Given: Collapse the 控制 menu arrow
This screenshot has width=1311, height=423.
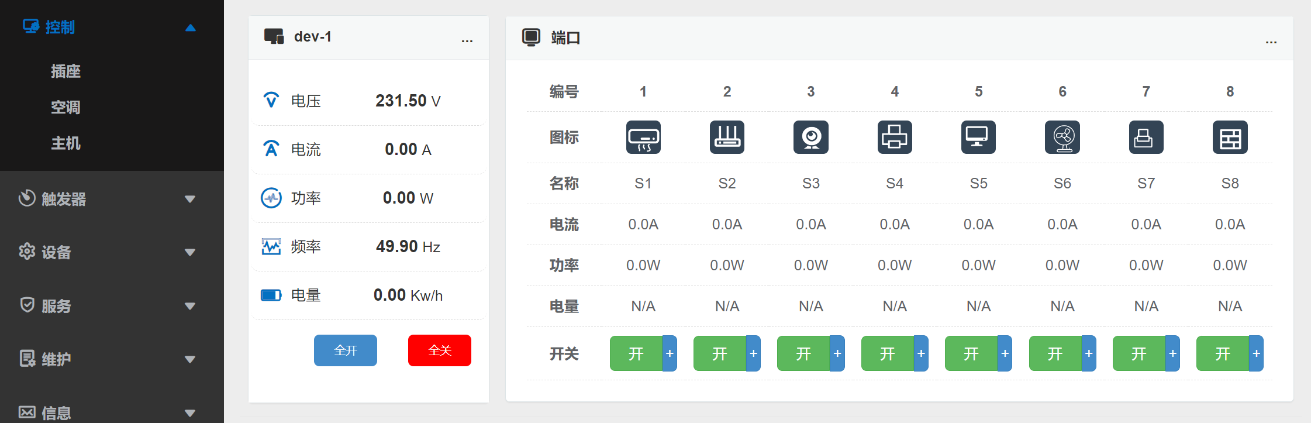Looking at the screenshot, I should coord(190,27).
